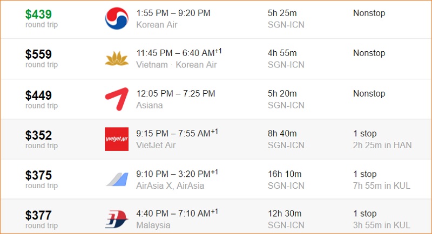Click the VietJet Air red logo

(117, 139)
